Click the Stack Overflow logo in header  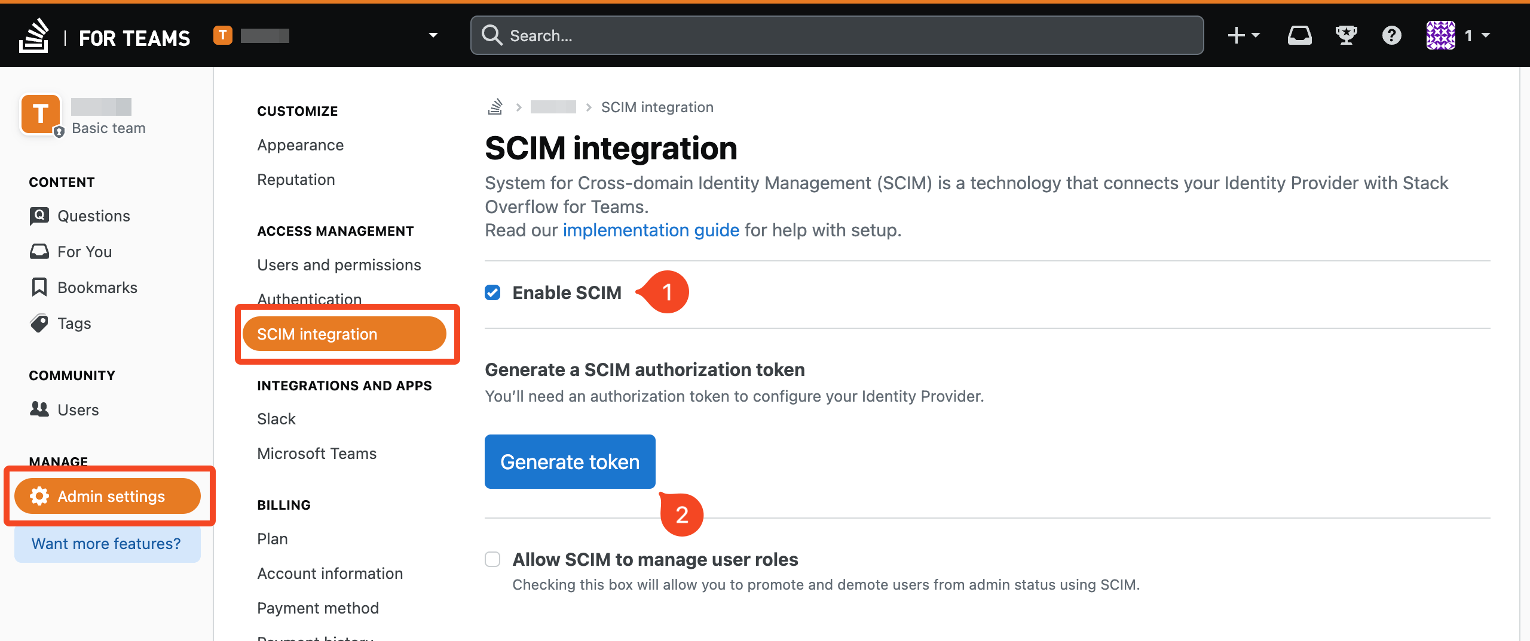(34, 36)
